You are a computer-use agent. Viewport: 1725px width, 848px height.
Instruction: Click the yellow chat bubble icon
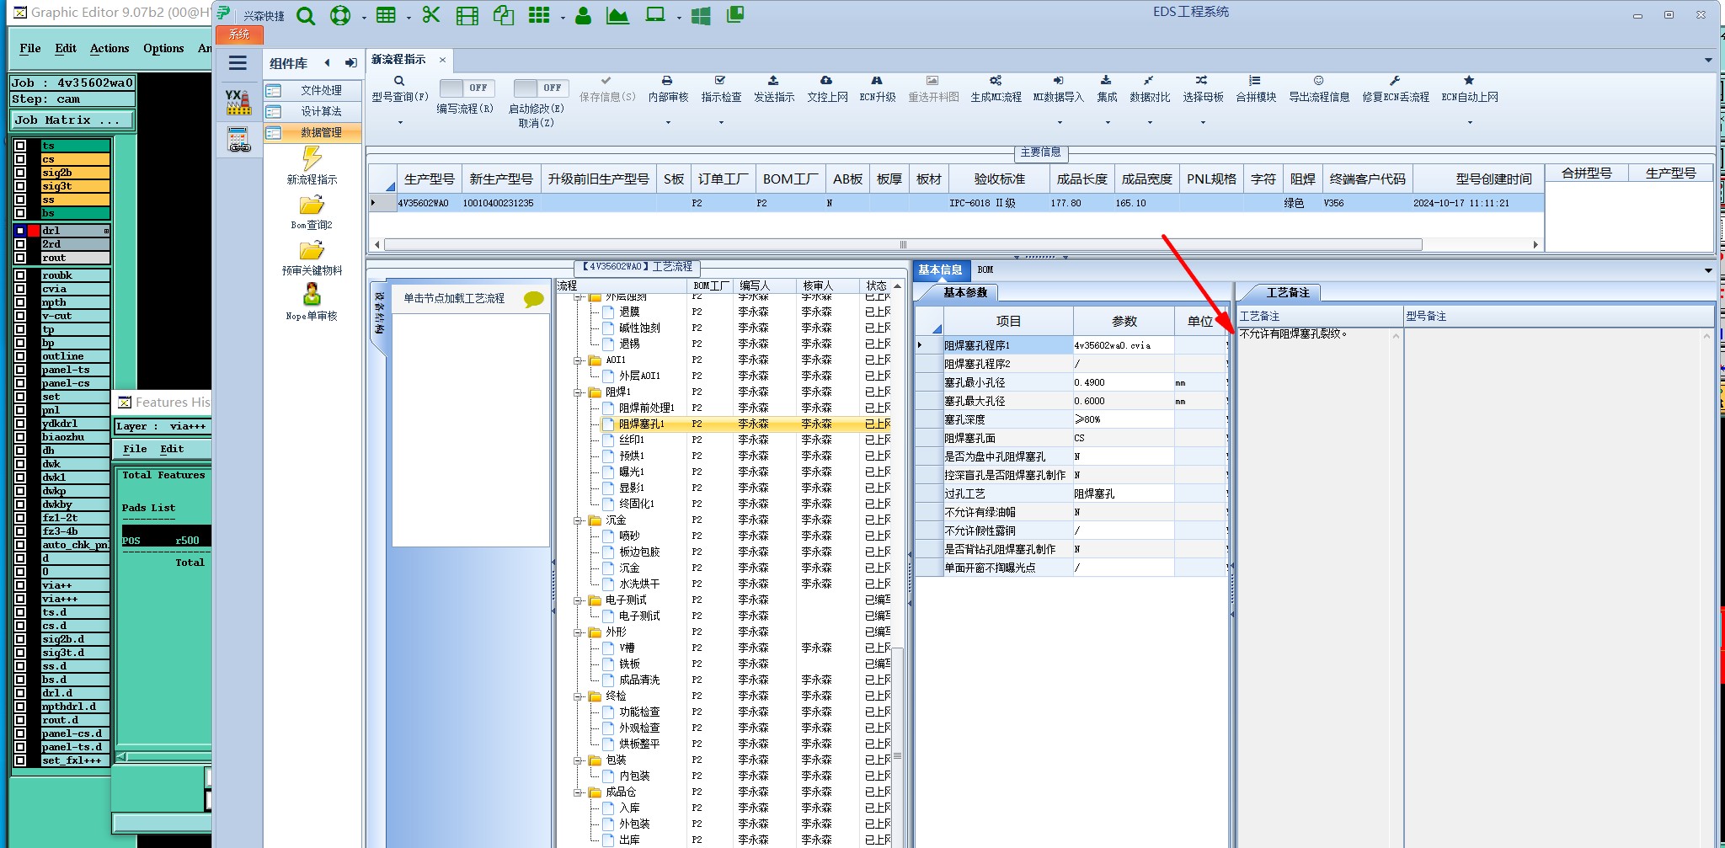[533, 299]
